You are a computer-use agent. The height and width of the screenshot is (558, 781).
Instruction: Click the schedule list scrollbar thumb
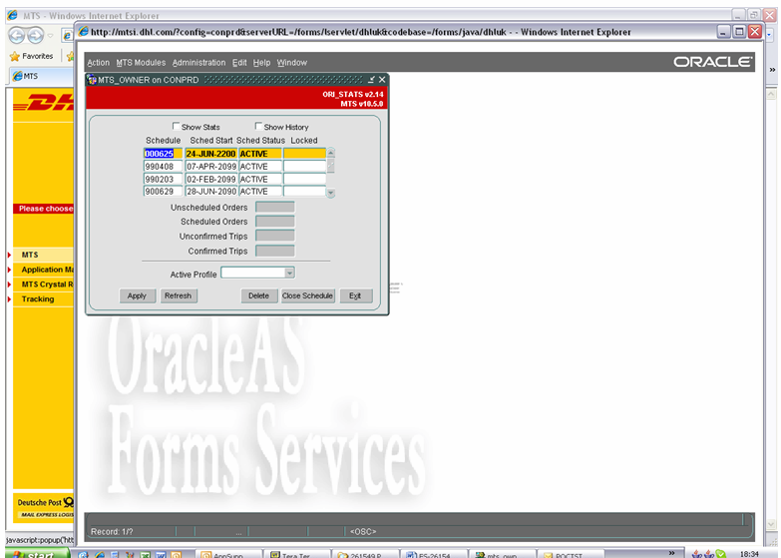[x=330, y=165]
